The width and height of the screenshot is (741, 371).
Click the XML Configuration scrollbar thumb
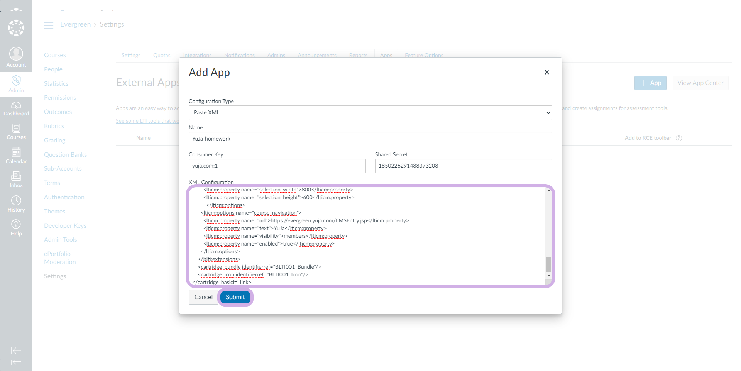(x=548, y=264)
